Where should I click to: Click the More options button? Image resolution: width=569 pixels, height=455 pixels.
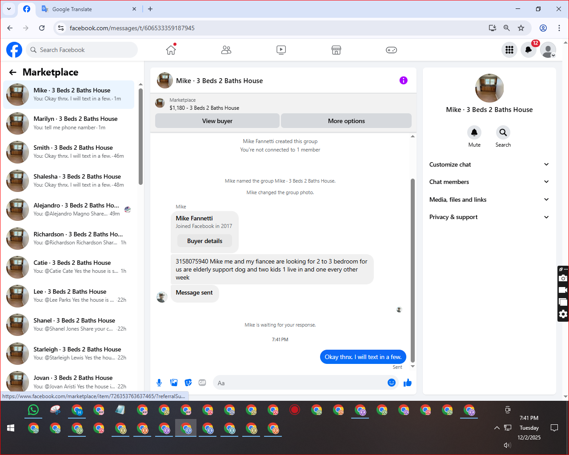346,121
